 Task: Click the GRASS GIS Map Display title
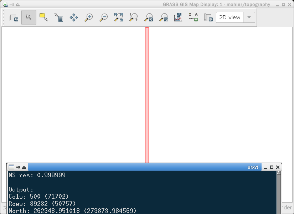pyautogui.click(x=216, y=5)
